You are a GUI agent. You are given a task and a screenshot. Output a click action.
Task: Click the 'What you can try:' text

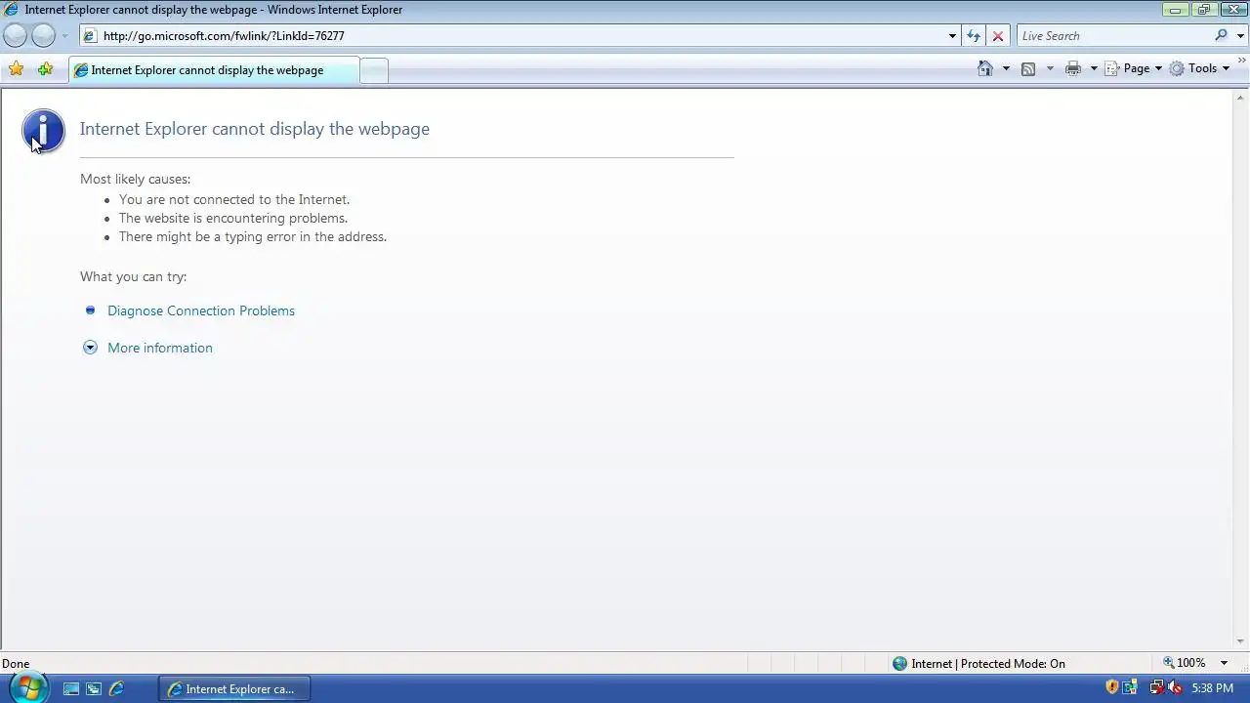tap(134, 276)
